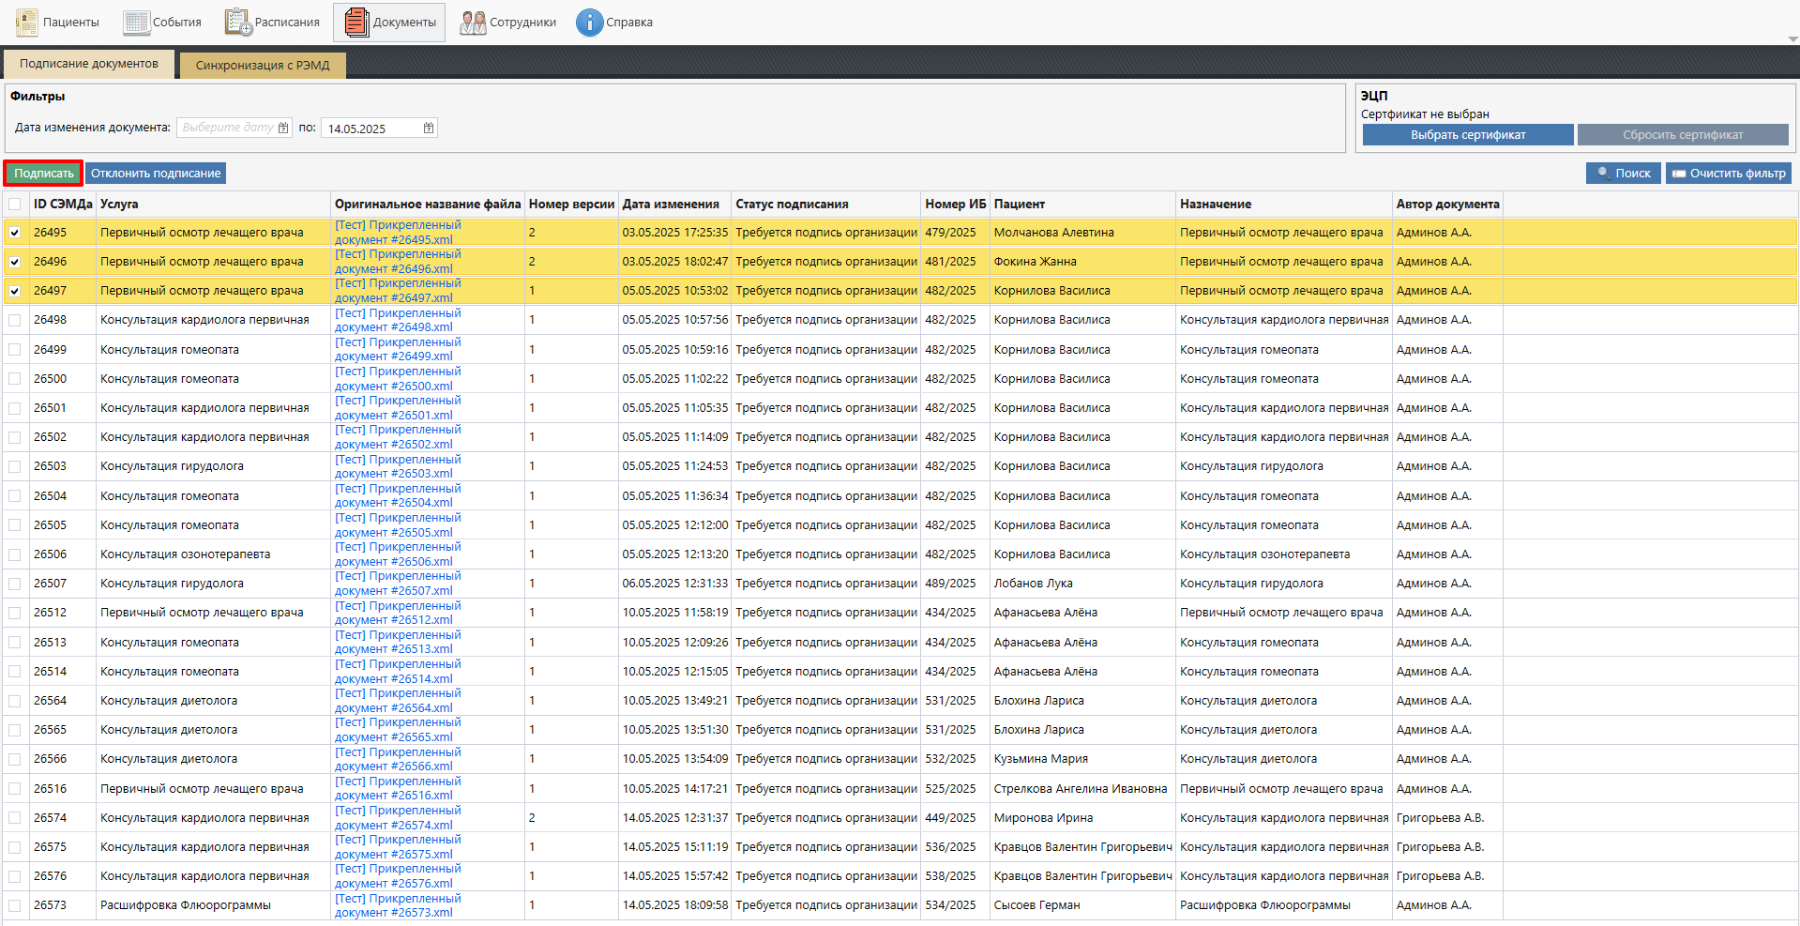Click the start date input field
1800x926 pixels.
[x=227, y=128]
